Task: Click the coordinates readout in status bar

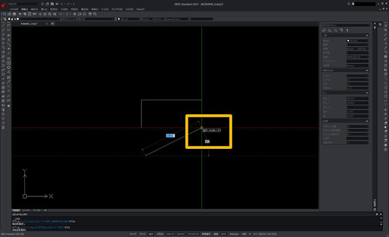Action: pyautogui.click(x=265, y=234)
